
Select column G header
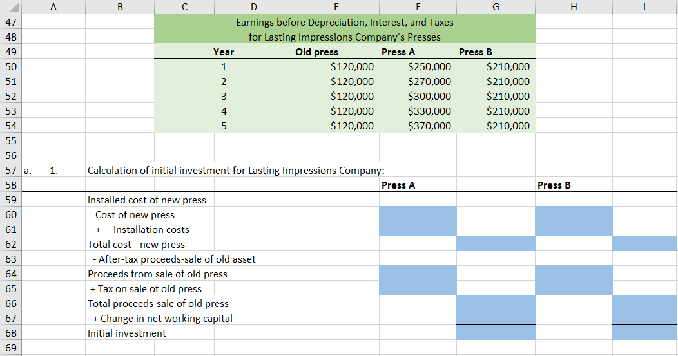click(496, 6)
